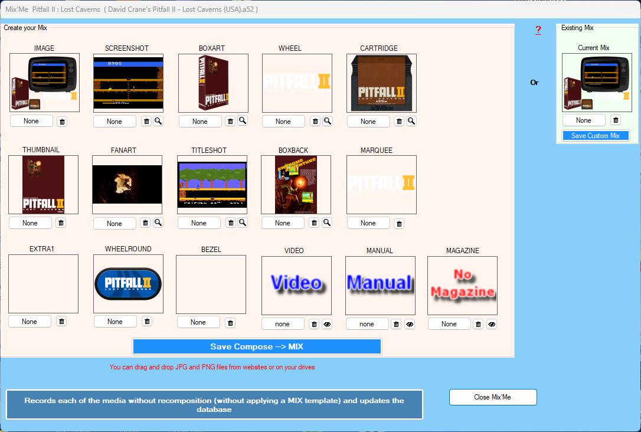Click none field under VIDEO

(x=283, y=323)
